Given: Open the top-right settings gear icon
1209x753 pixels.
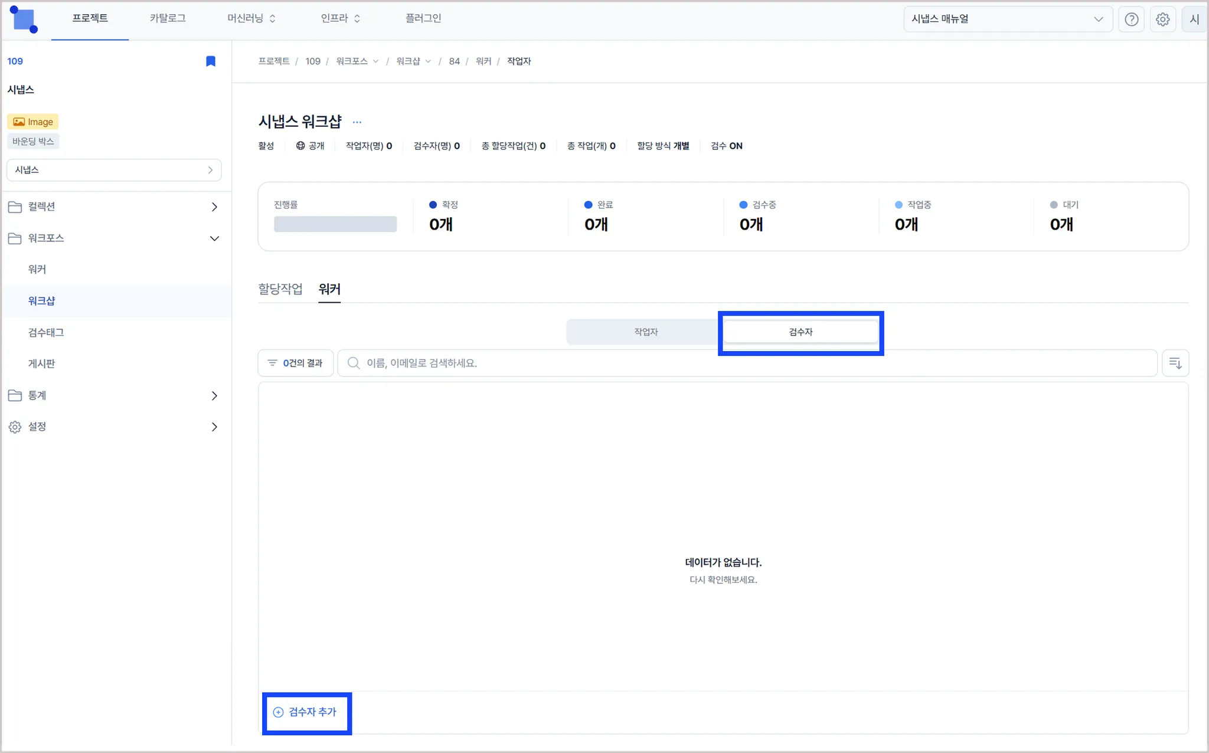Looking at the screenshot, I should point(1162,19).
